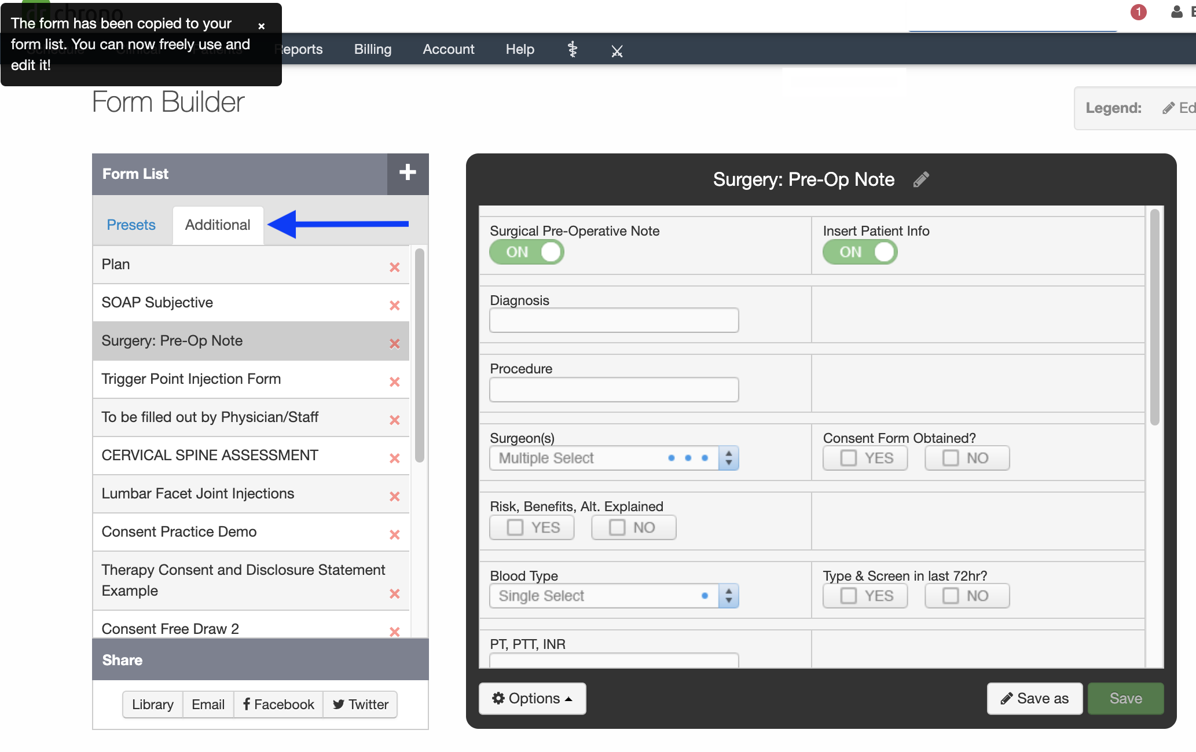The width and height of the screenshot is (1196, 752).
Task: Expand the Options menu
Action: [x=532, y=698]
